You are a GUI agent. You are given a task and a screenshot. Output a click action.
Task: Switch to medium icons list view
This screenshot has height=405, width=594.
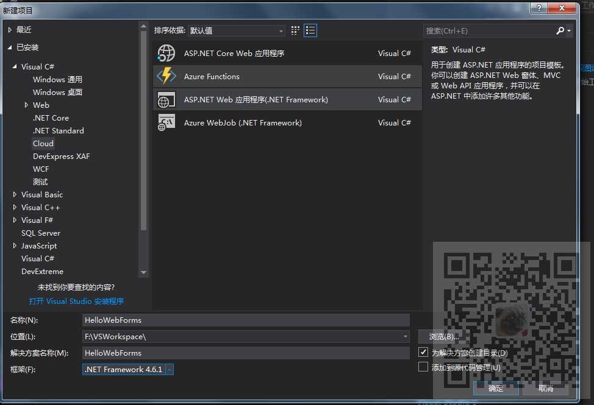(310, 30)
